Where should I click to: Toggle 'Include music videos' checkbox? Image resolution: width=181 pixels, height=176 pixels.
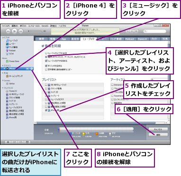[x=46, y=60]
